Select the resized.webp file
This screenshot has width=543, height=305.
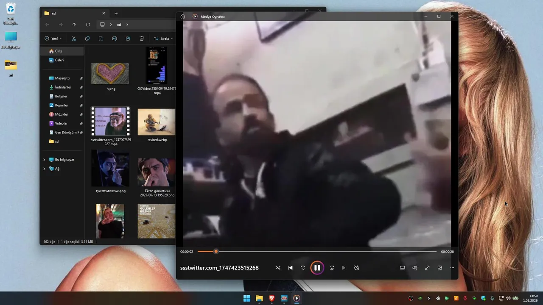[x=156, y=125]
